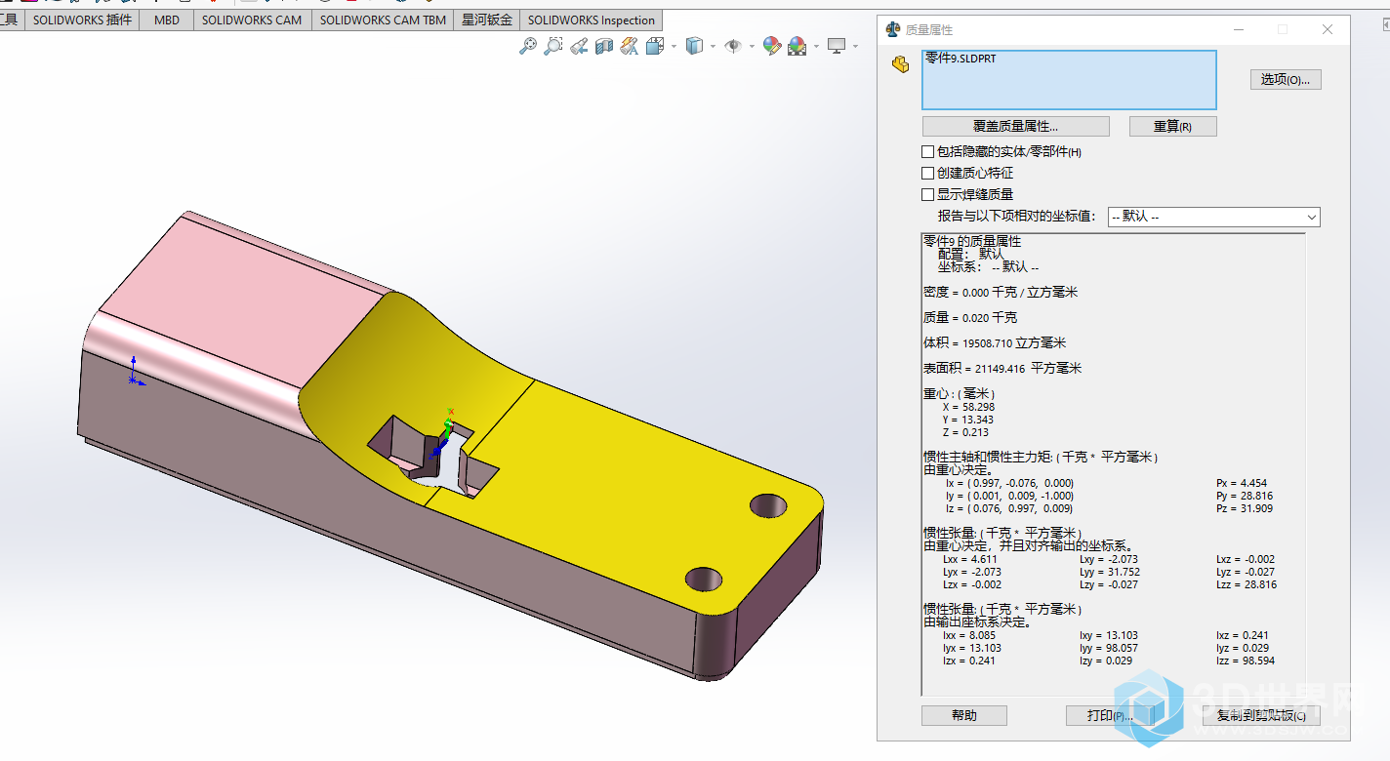Click 复制到剪贴板 button

(x=1261, y=715)
